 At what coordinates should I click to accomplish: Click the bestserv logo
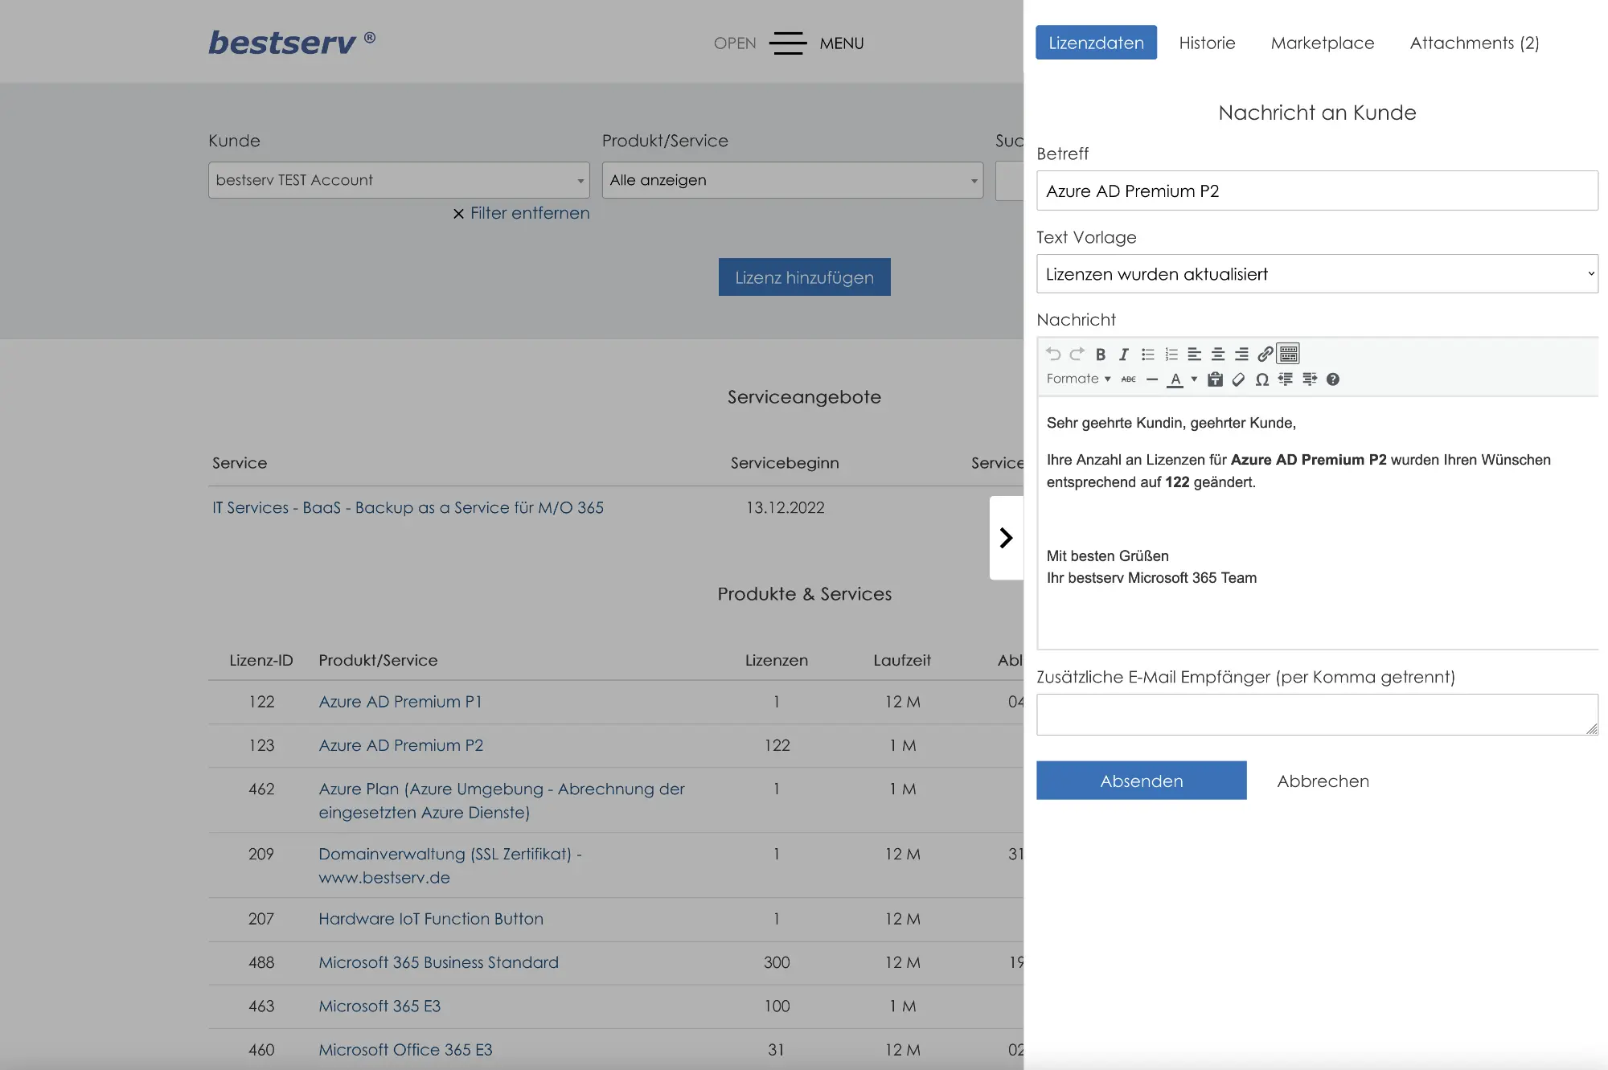292,42
